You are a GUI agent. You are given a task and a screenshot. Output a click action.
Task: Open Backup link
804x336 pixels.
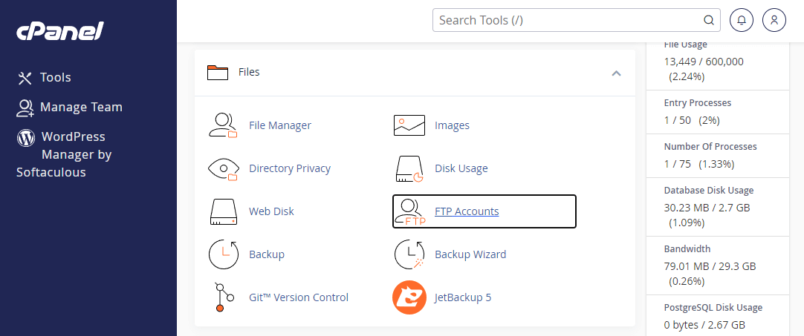coord(267,254)
